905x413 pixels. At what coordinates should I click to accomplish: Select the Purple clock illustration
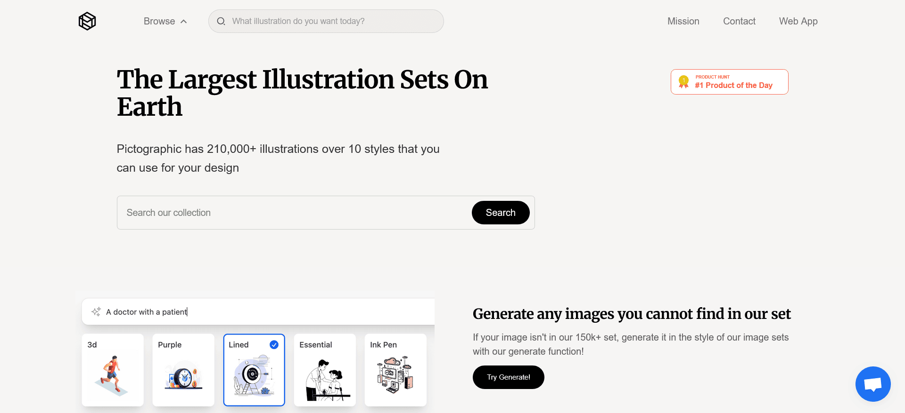(x=183, y=376)
